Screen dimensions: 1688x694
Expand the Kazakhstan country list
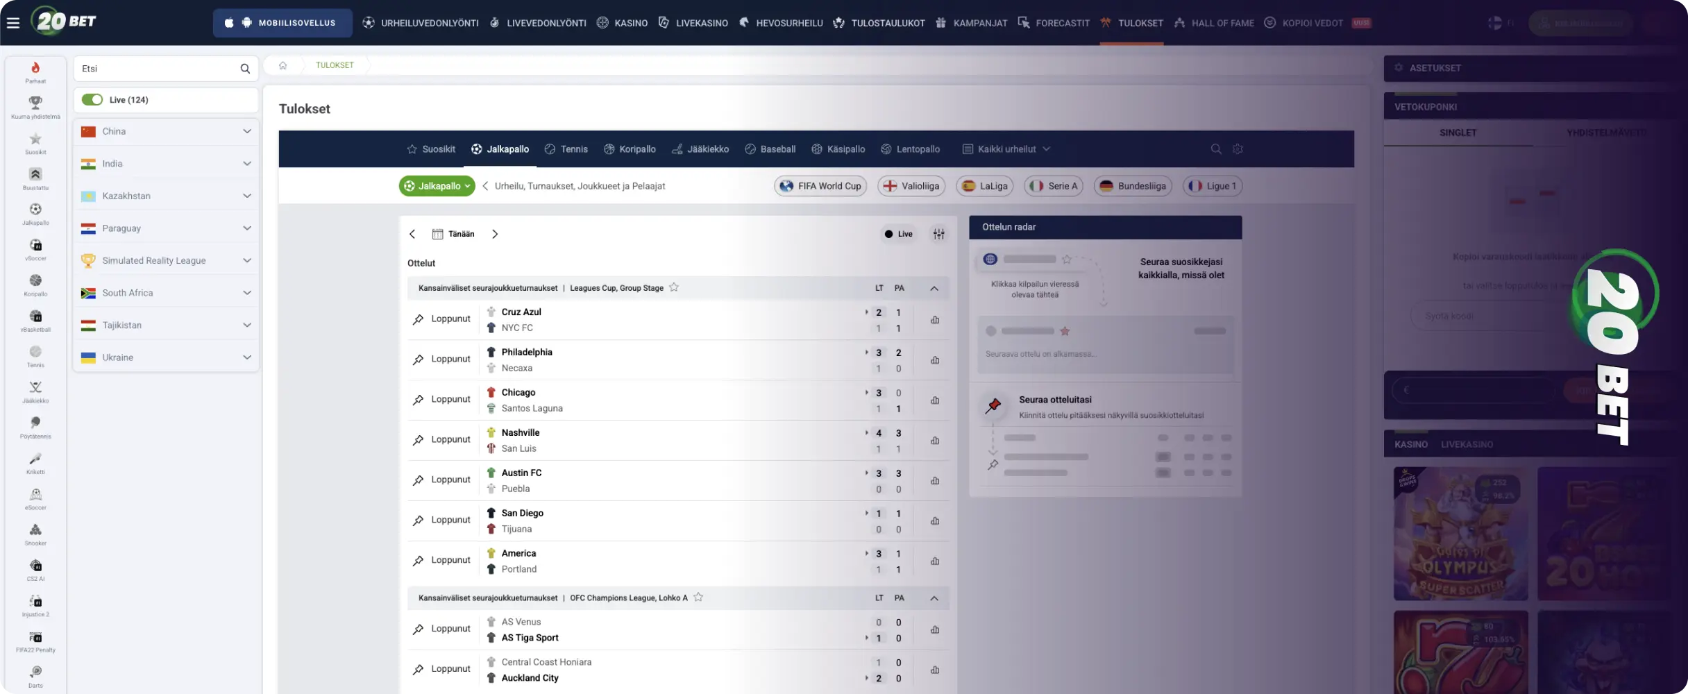pyautogui.click(x=166, y=196)
